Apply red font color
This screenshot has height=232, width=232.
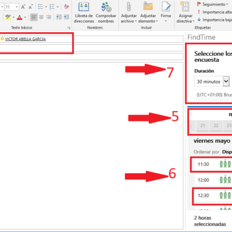click(20, 17)
